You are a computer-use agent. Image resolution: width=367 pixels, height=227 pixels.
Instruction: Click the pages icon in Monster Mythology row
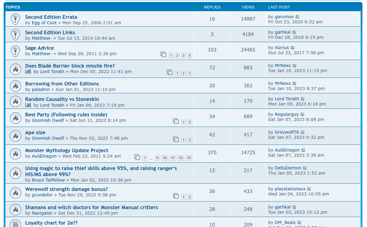click(x=137, y=157)
